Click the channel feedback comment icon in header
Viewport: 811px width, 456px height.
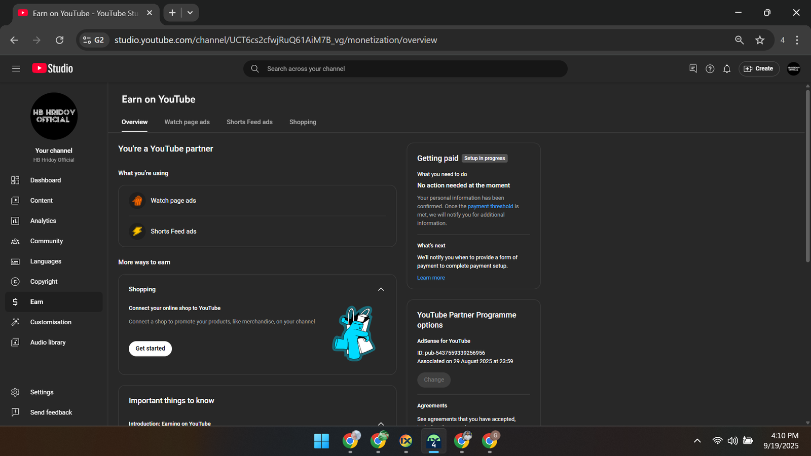click(x=693, y=69)
